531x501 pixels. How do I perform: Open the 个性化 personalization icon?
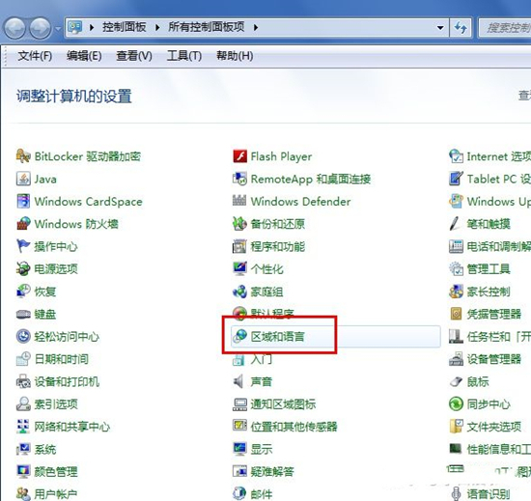point(239,268)
